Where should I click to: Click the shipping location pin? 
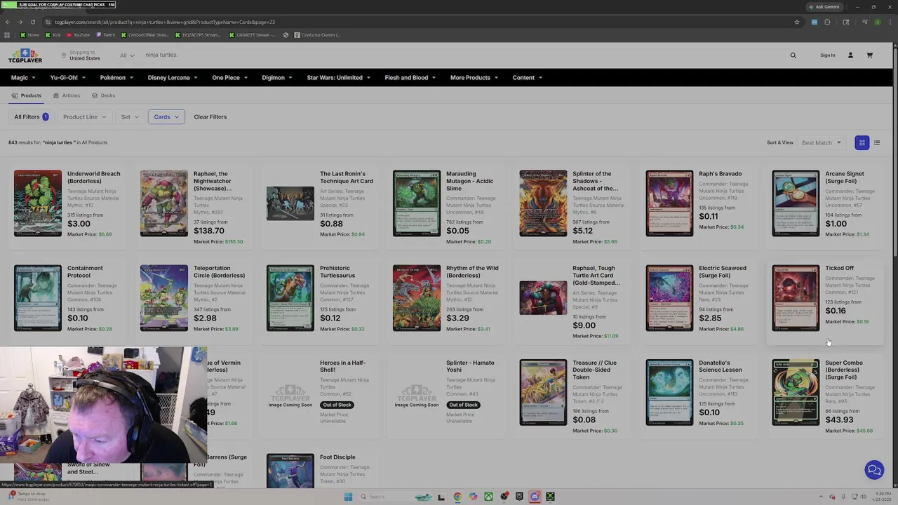63,55
